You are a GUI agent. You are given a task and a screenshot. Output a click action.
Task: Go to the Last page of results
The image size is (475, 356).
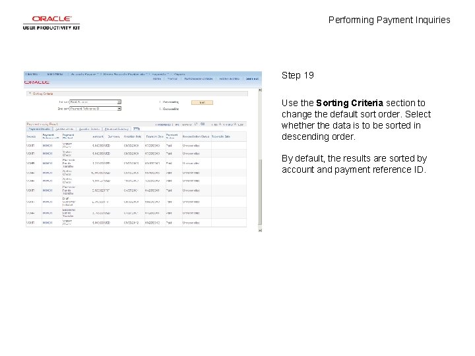[x=241, y=125]
